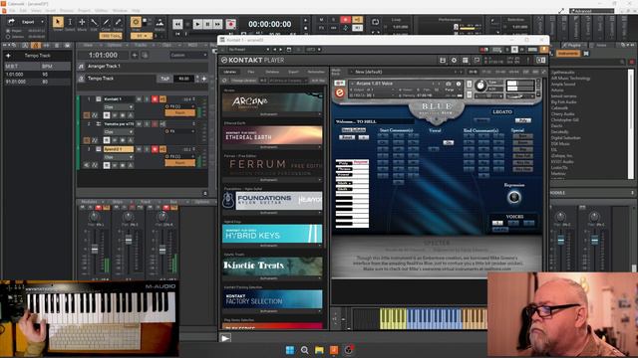
Task: Select the Smart tool in Cakewalk toolbar
Action: 58,22
